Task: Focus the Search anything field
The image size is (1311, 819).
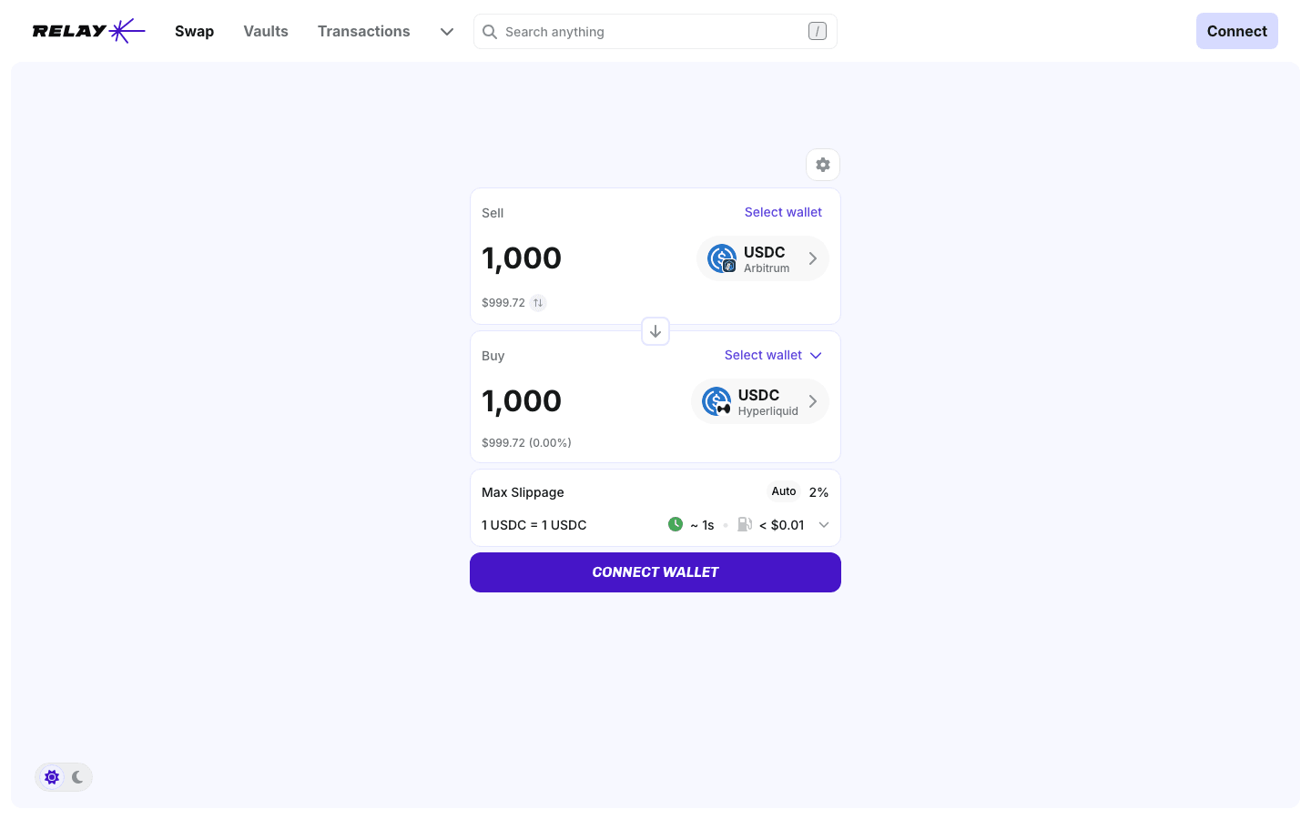Action: pyautogui.click(x=655, y=32)
